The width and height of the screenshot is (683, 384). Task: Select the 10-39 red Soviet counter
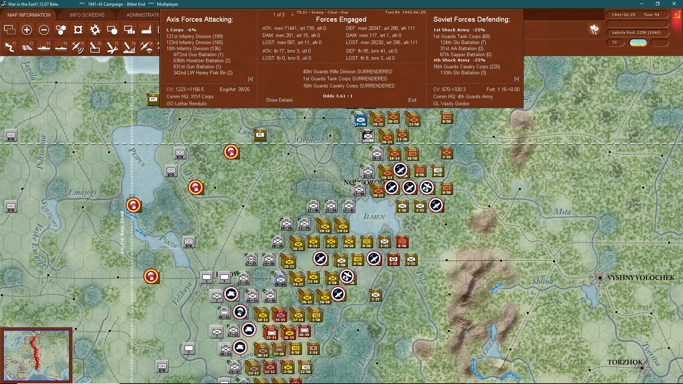pyautogui.click(x=304, y=331)
